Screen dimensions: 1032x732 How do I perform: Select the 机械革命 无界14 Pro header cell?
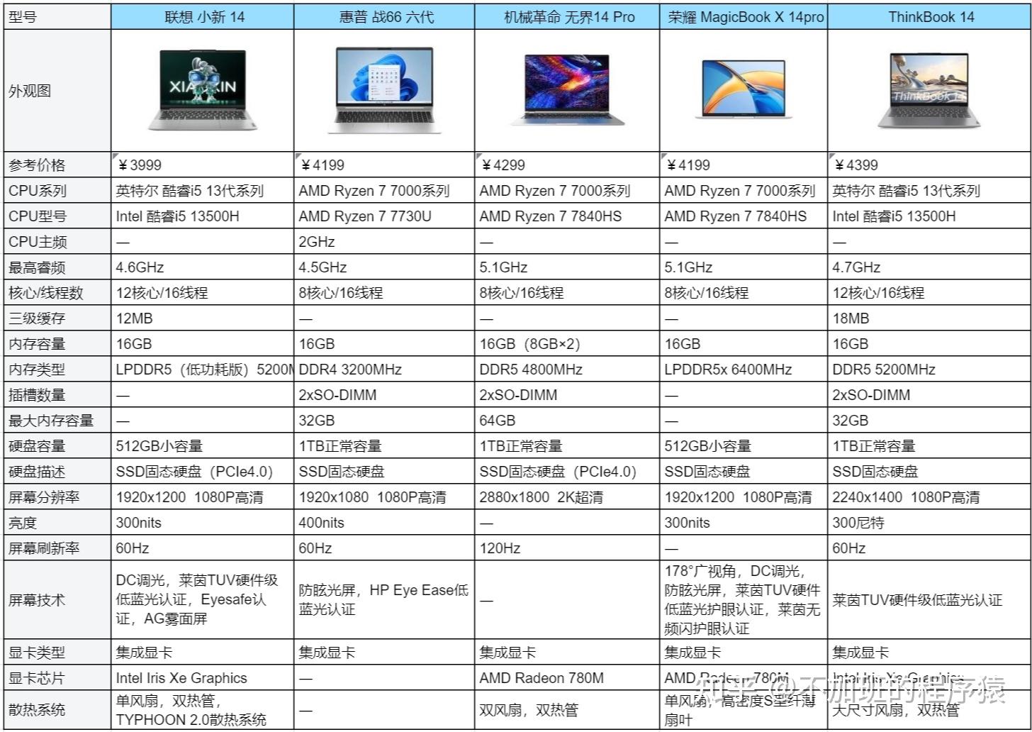[x=568, y=17]
